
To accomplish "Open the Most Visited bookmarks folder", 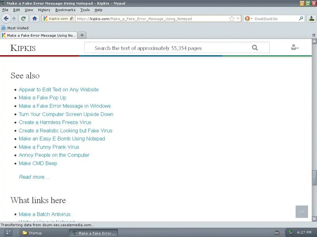I will pos(15,28).
